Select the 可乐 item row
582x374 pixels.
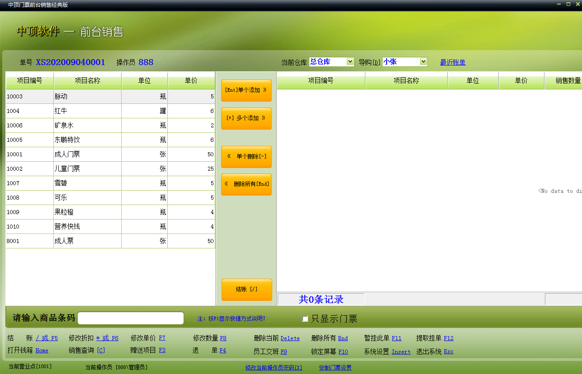point(110,198)
